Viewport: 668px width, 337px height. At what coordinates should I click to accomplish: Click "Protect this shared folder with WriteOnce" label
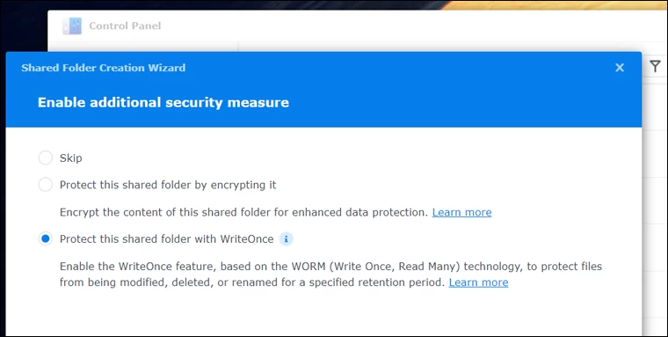click(167, 238)
